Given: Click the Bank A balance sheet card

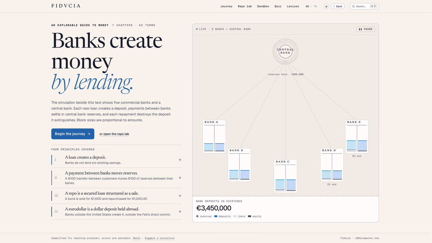Looking at the screenshot, I should click(x=214, y=137).
